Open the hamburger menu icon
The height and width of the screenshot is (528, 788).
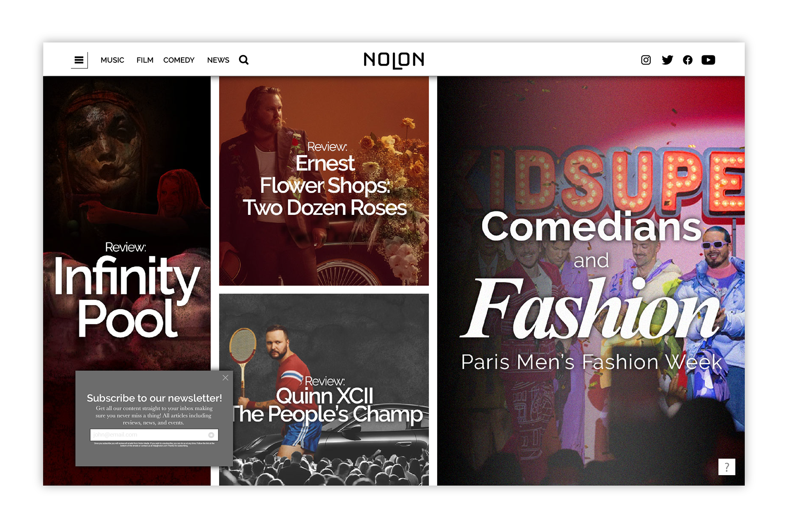point(79,60)
